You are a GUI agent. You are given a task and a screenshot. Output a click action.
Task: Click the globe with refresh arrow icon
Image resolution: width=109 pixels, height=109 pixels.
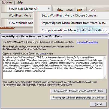[x=81, y=10]
